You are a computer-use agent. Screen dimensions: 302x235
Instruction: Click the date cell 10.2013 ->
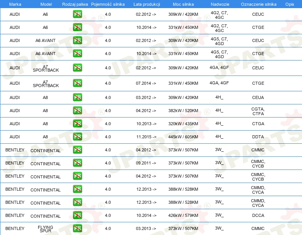point(146,124)
